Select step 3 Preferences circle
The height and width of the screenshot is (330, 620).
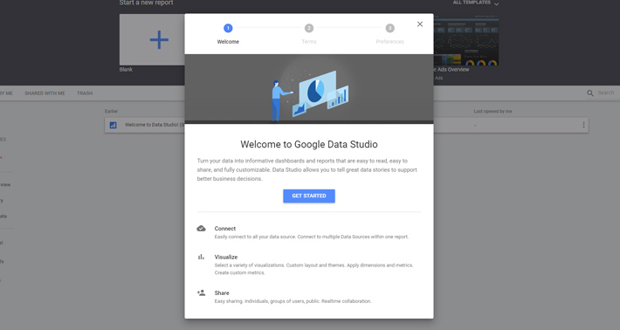pyautogui.click(x=389, y=28)
